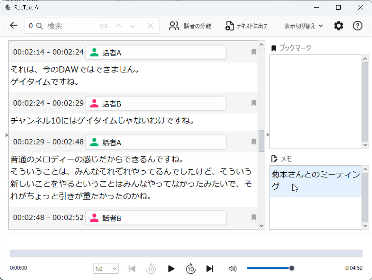The width and height of the screenshot is (372, 280).
Task: Adjust the volume slider handle
Action: [x=292, y=268]
